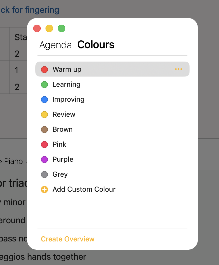Click the plus icon for custom colour

click(44, 190)
